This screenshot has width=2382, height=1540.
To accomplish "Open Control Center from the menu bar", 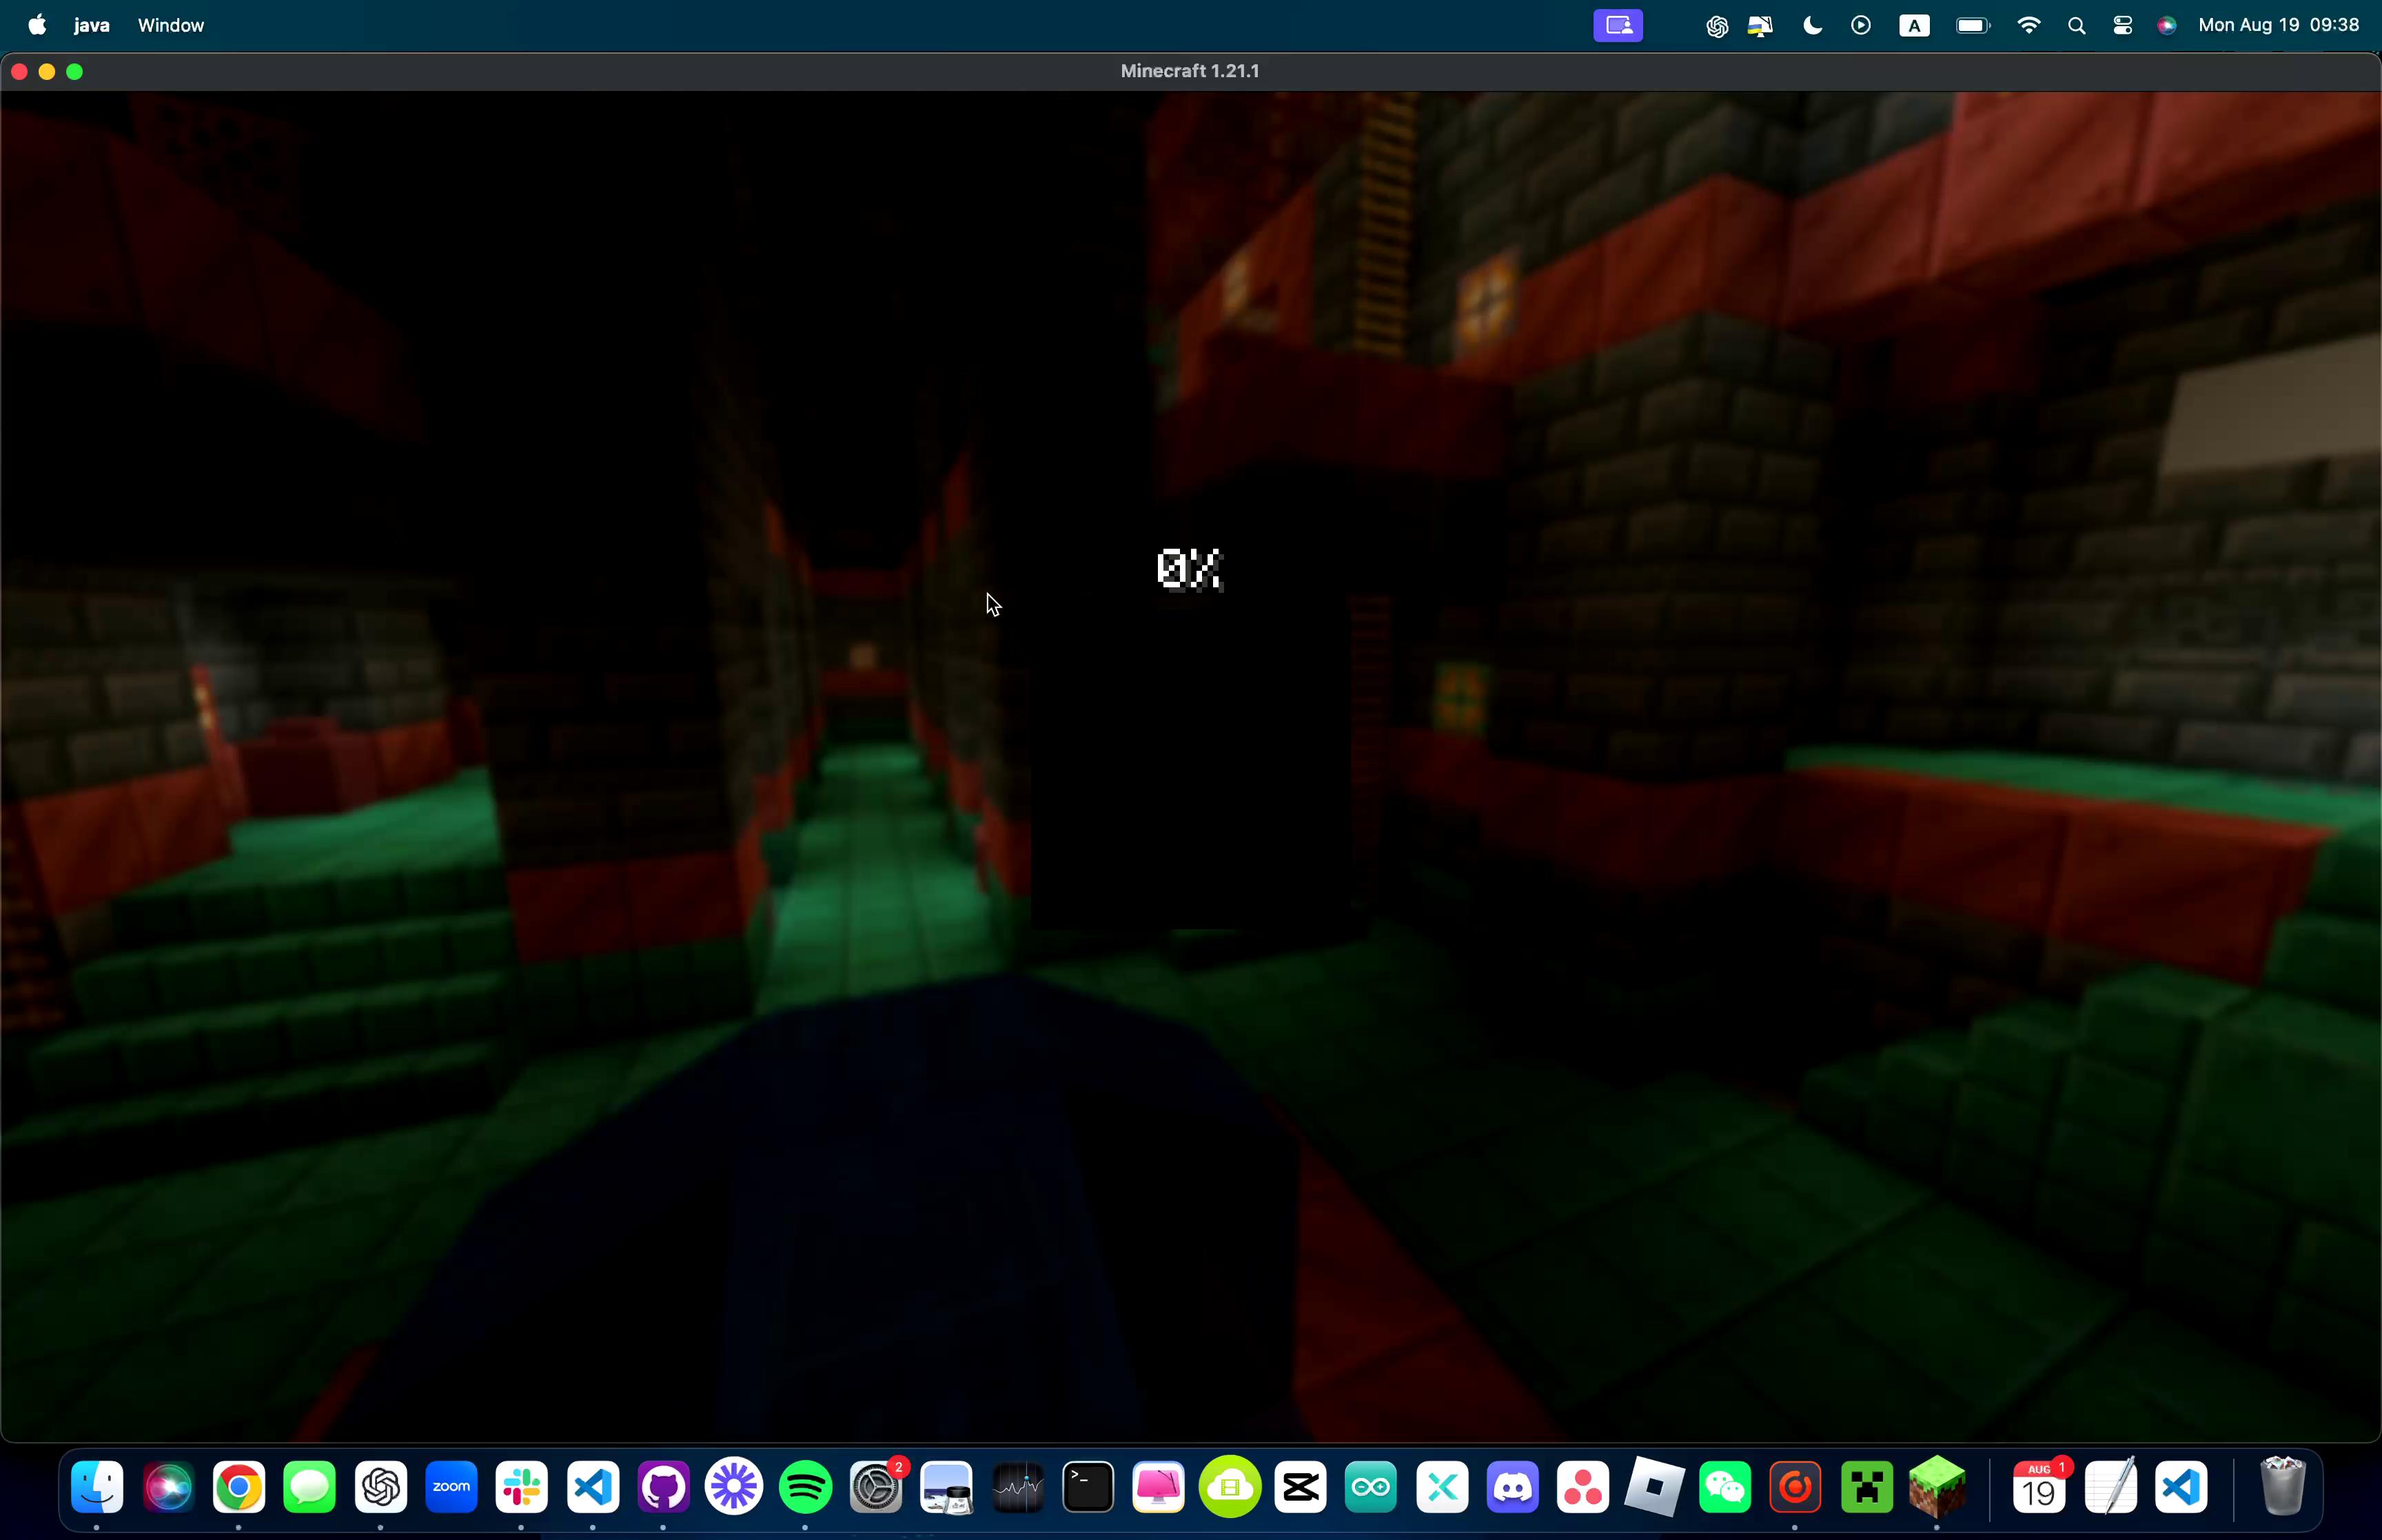I will pos(2123,24).
